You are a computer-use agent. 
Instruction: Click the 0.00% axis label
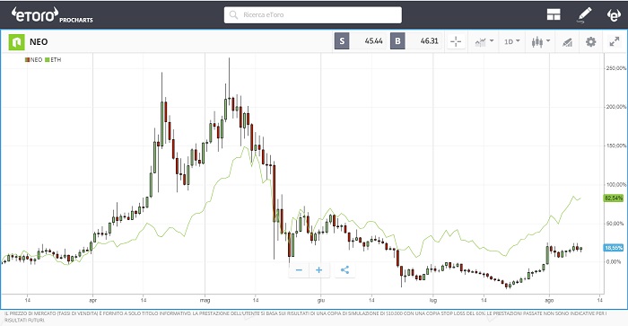(614, 262)
